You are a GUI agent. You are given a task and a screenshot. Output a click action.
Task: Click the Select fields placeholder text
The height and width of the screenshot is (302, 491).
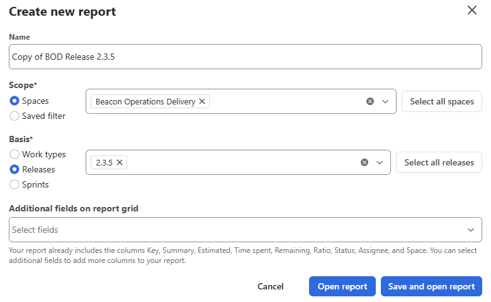point(35,230)
